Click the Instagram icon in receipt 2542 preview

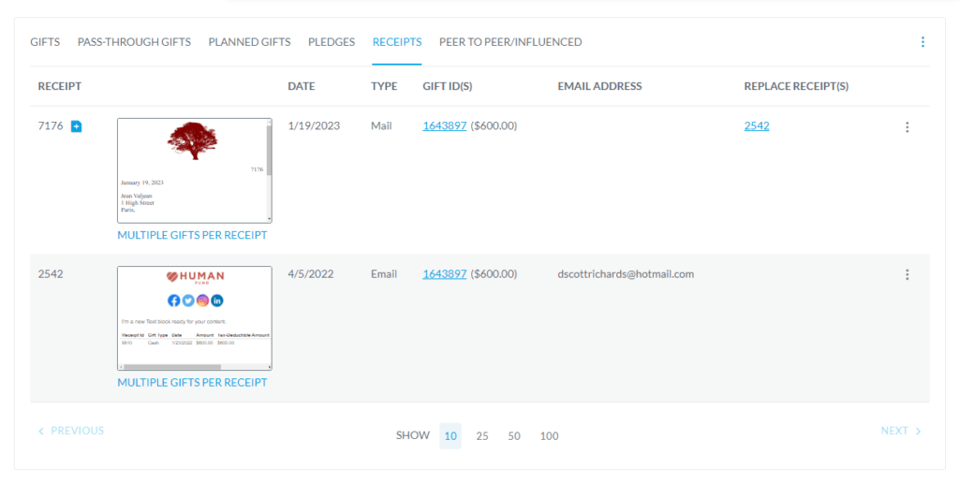point(202,301)
